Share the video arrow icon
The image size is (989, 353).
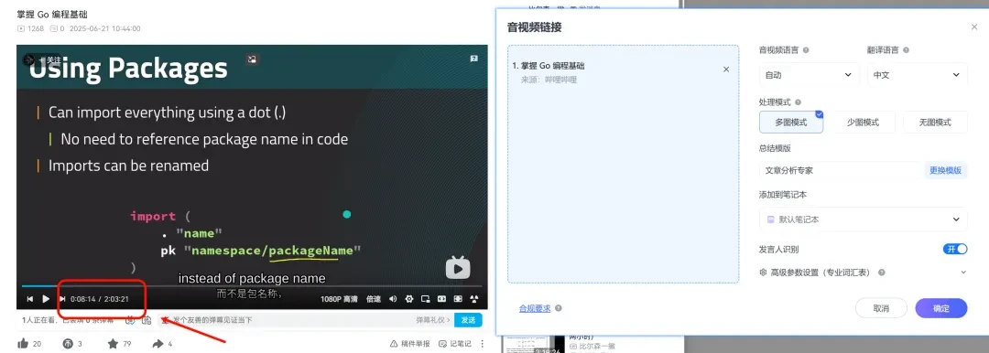click(158, 344)
